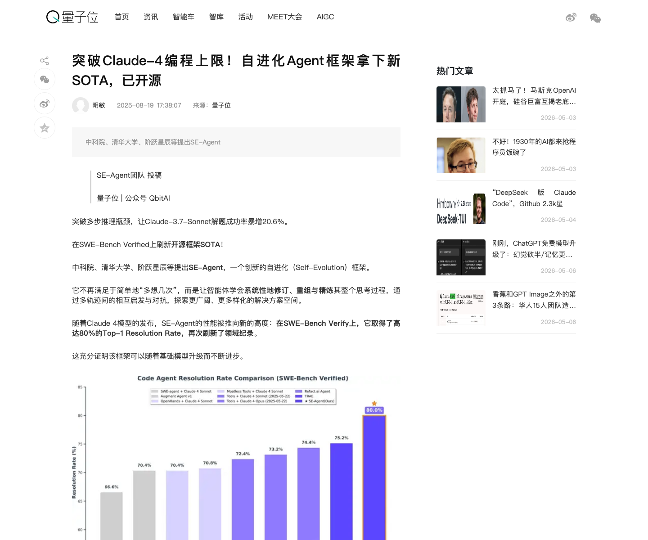Click thumbnail for 香蕉和GPT Image article
Screen dimensions: 648x540
pos(461,308)
